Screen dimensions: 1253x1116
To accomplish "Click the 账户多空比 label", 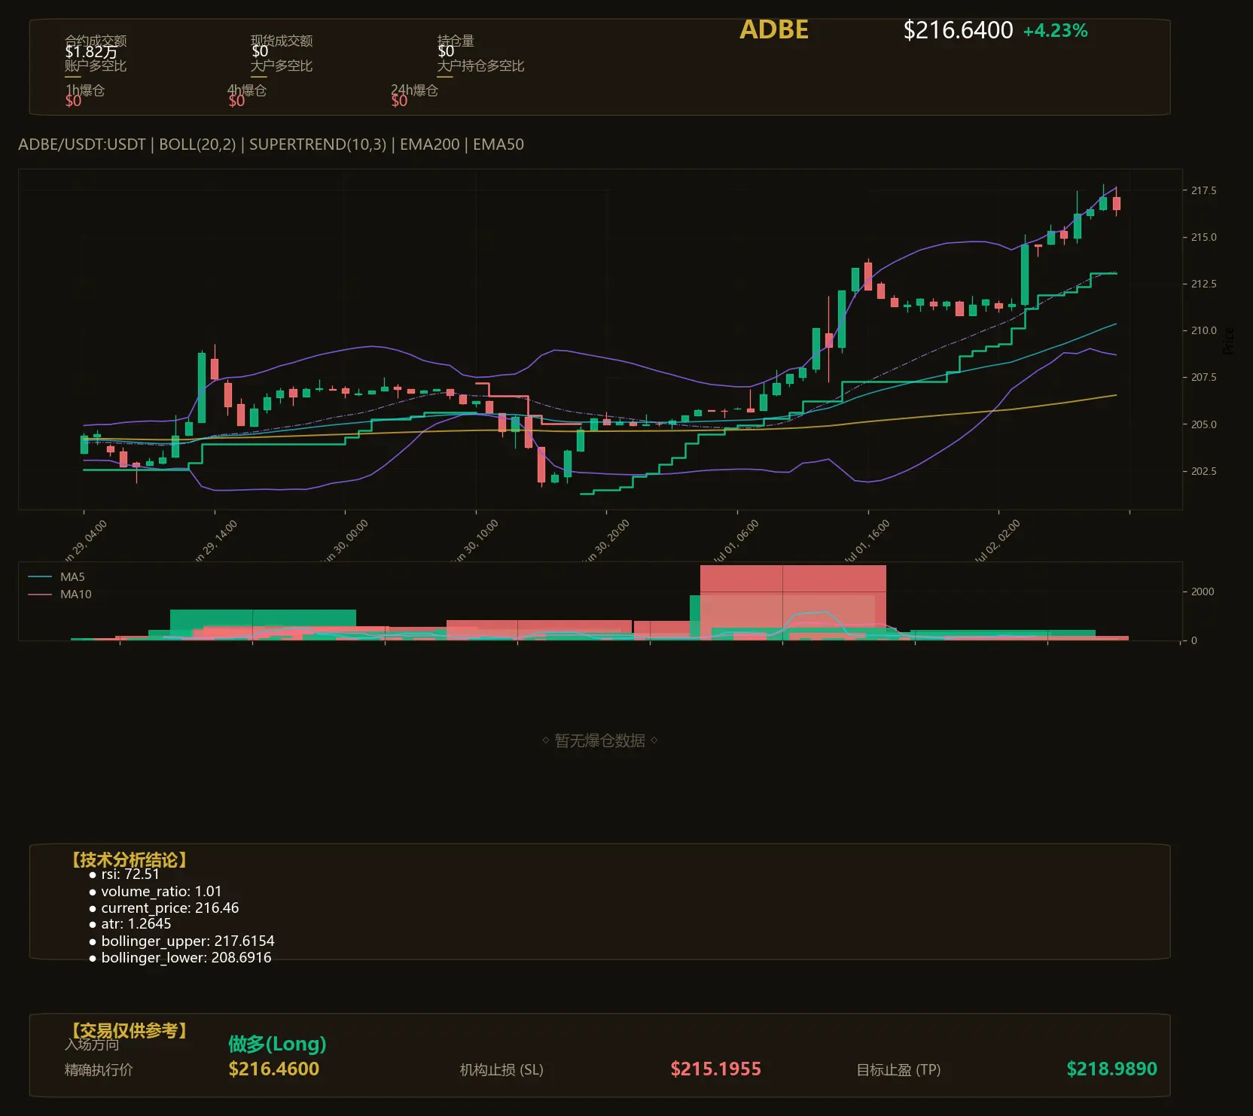I will [96, 65].
